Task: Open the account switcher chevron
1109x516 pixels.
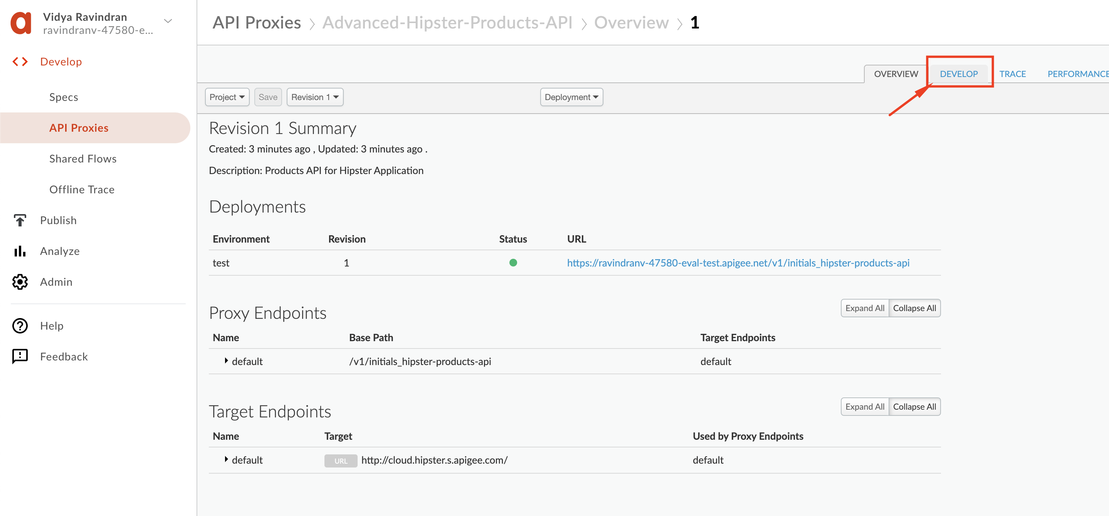Action: click(x=168, y=21)
